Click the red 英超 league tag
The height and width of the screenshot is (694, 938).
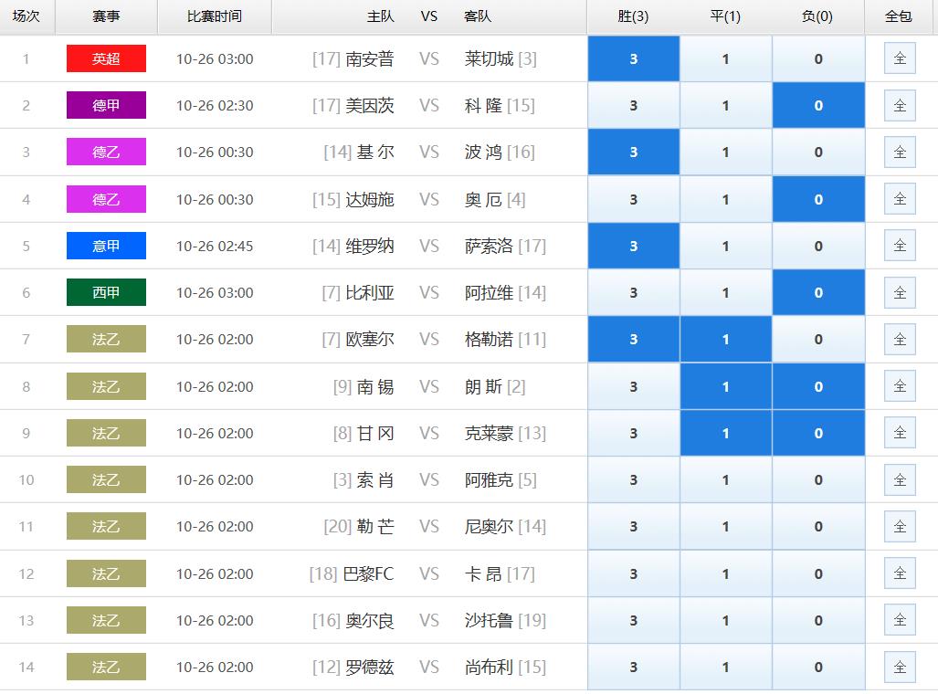click(x=107, y=58)
